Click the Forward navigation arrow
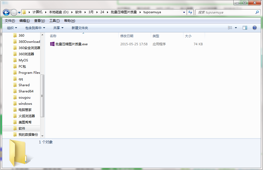Viewport: 263px width, 170px height. pyautogui.click(x=14, y=12)
